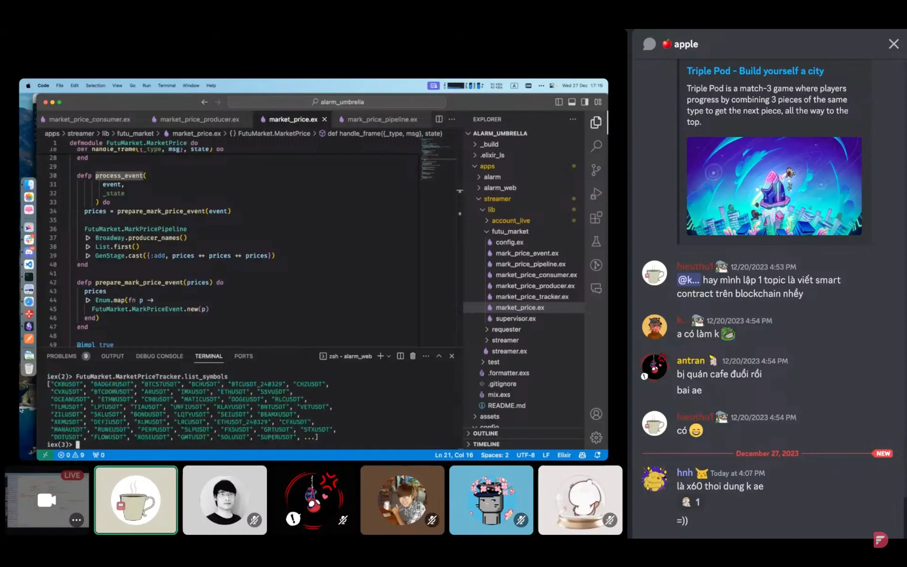Open the Triple Pod - Build yourself a city link
The height and width of the screenshot is (567, 907).
(x=755, y=71)
